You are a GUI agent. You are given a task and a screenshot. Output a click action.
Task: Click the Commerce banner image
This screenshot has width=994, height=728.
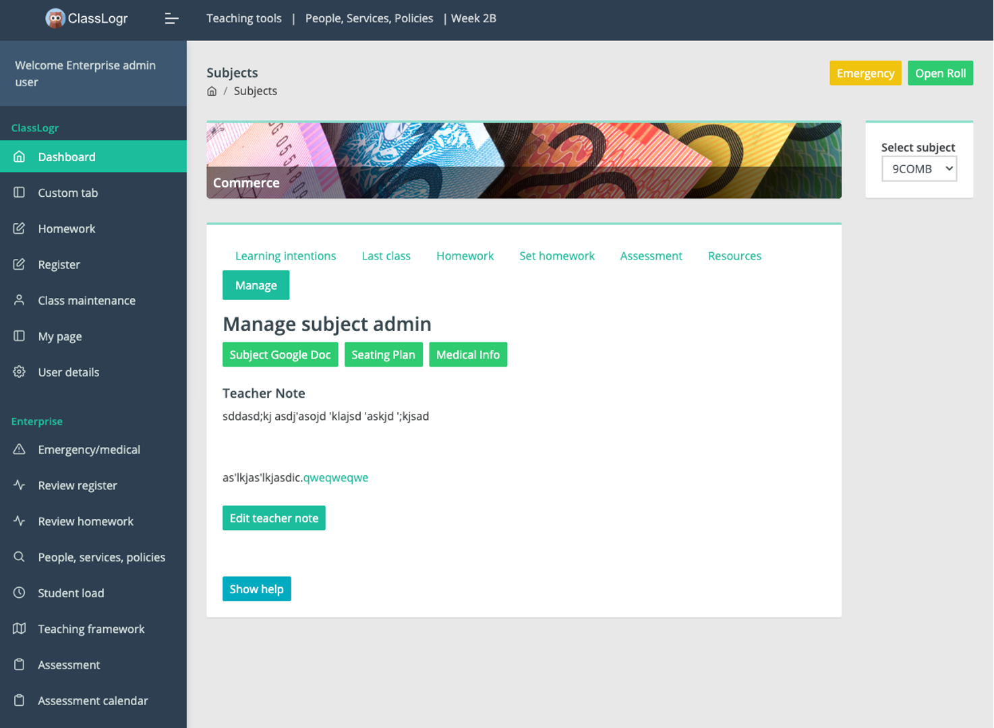[523, 160]
